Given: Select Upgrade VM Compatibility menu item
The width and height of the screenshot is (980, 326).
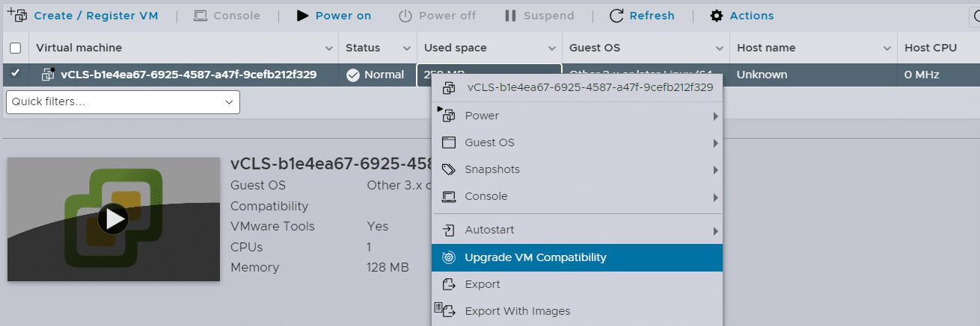Looking at the screenshot, I should click(x=577, y=257).
